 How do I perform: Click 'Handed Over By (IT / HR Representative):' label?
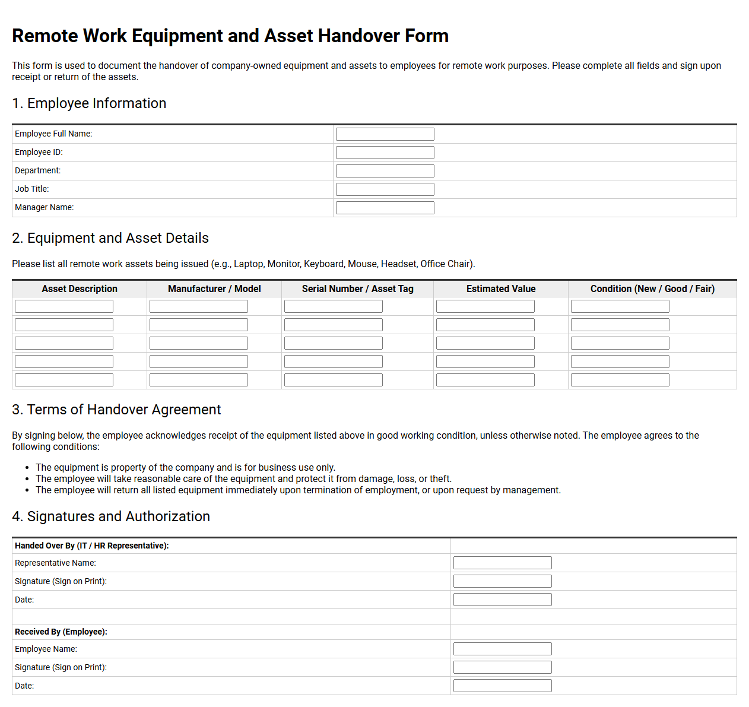click(92, 546)
